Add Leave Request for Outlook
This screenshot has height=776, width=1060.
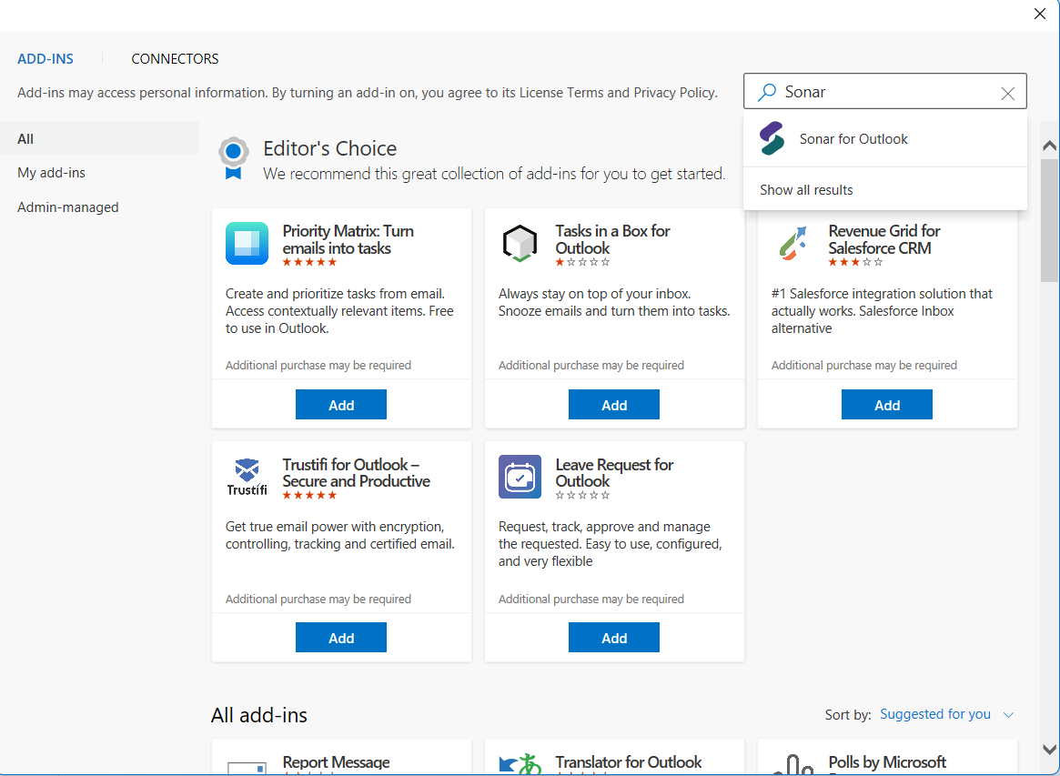614,638
